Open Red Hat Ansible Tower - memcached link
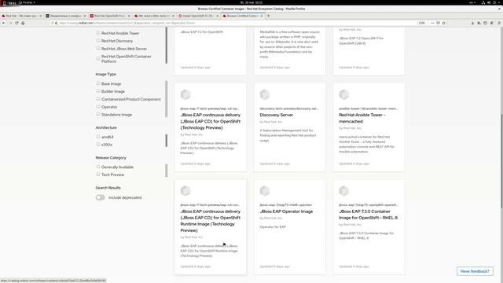This screenshot has height=283, width=503. [x=362, y=118]
